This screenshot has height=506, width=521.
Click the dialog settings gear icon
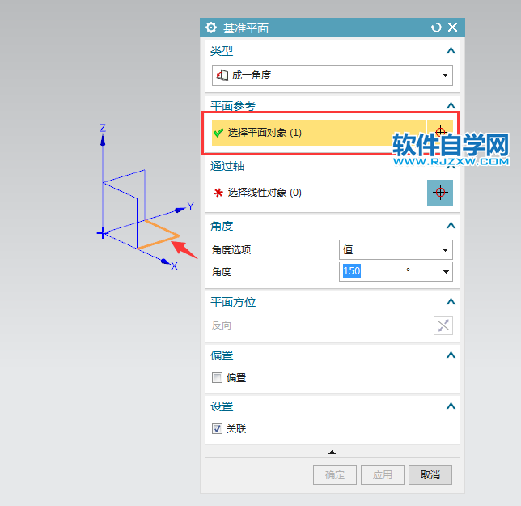coord(211,28)
